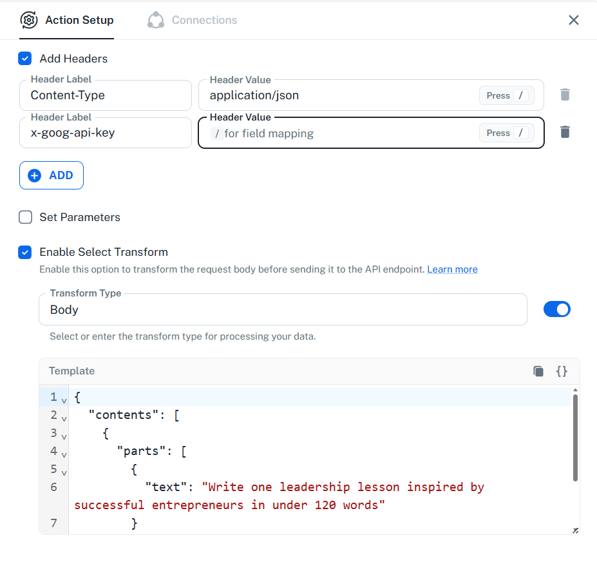
Task: Click the Connections tab icon
Action: pos(156,20)
